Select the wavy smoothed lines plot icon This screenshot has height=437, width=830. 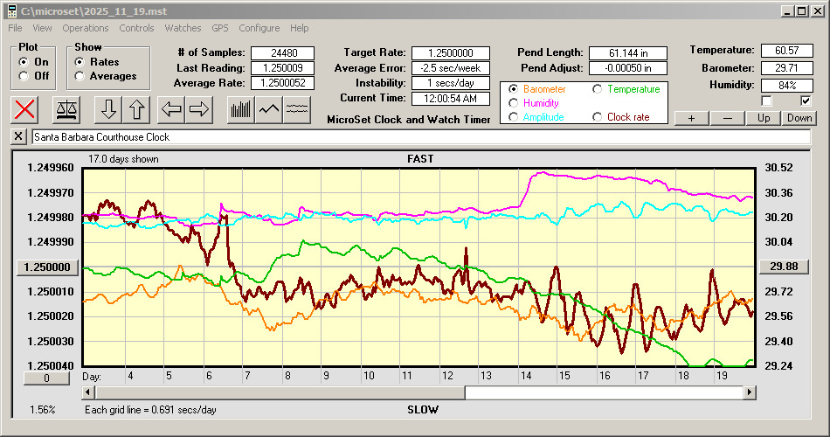pyautogui.click(x=297, y=109)
